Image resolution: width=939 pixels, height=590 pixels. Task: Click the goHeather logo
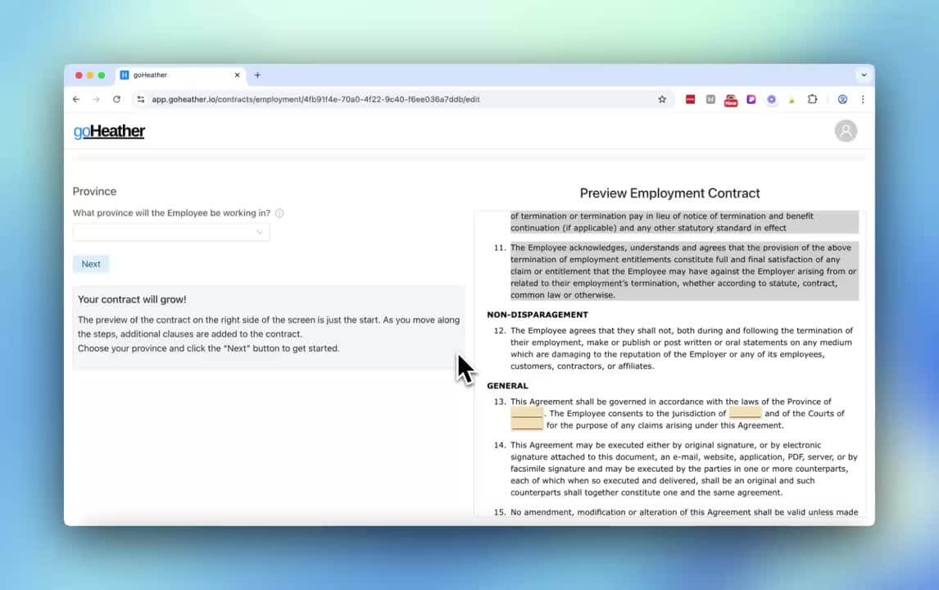click(109, 131)
